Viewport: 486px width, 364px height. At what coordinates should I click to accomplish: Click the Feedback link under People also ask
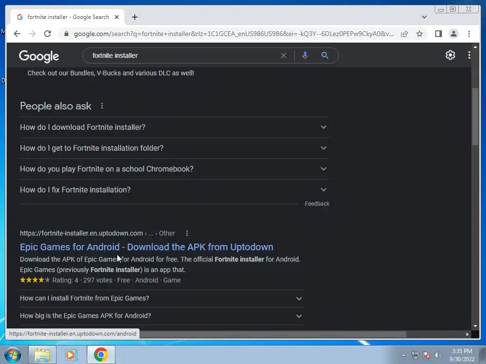[x=317, y=204]
